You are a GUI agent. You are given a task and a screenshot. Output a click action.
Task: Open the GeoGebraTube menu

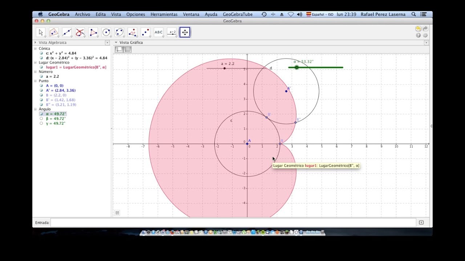coord(238,14)
